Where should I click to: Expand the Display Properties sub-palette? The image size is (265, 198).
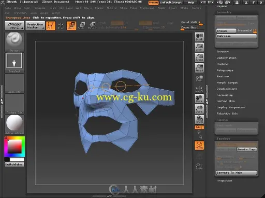(231, 107)
